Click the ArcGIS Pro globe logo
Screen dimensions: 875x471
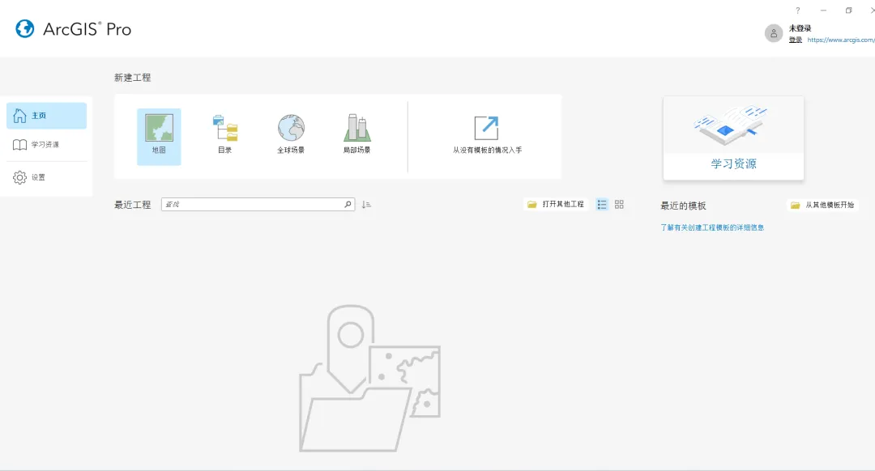click(24, 29)
